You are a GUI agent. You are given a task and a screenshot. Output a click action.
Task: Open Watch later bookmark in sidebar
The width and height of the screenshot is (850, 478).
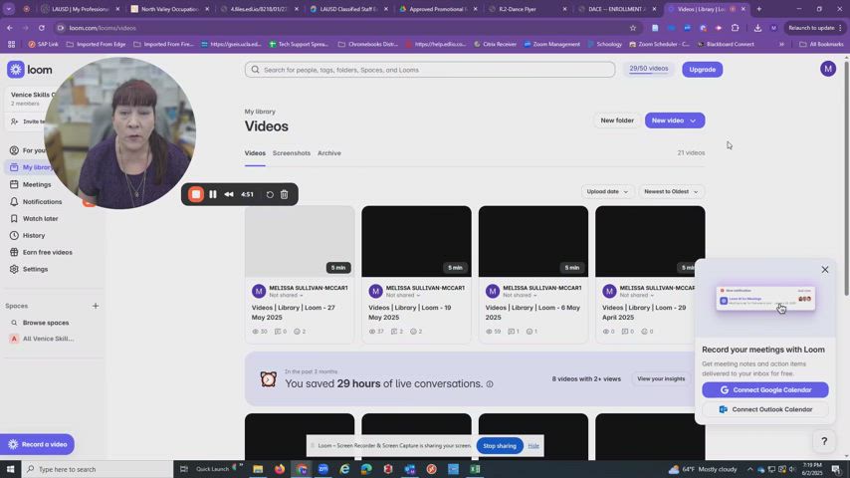pyautogui.click(x=40, y=218)
